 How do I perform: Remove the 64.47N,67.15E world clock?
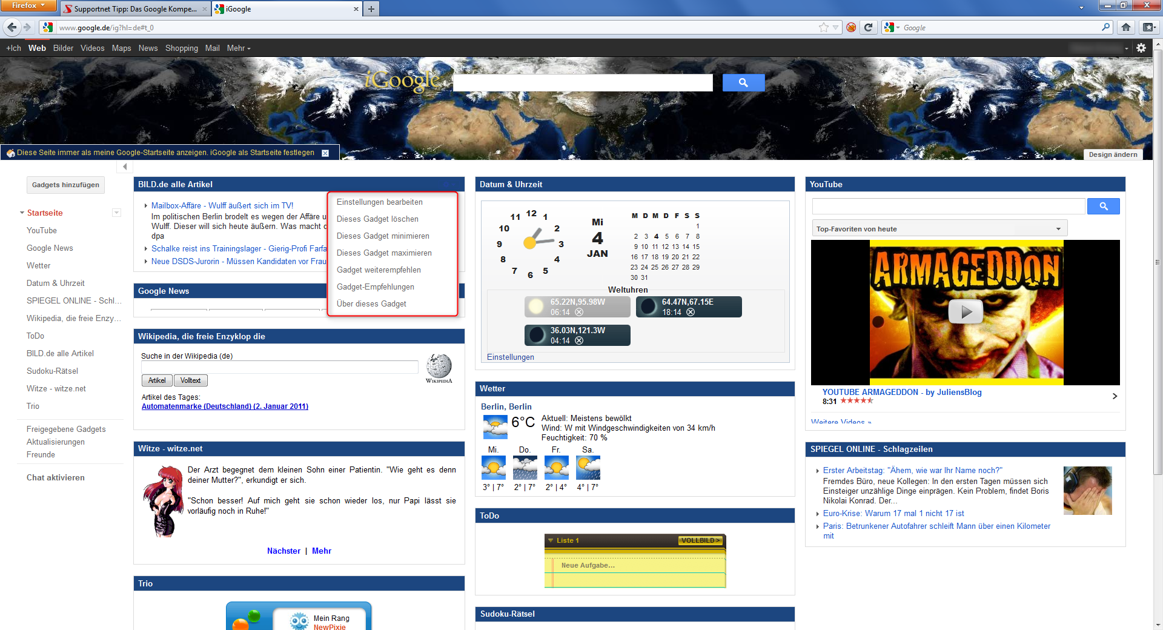pyautogui.click(x=691, y=312)
